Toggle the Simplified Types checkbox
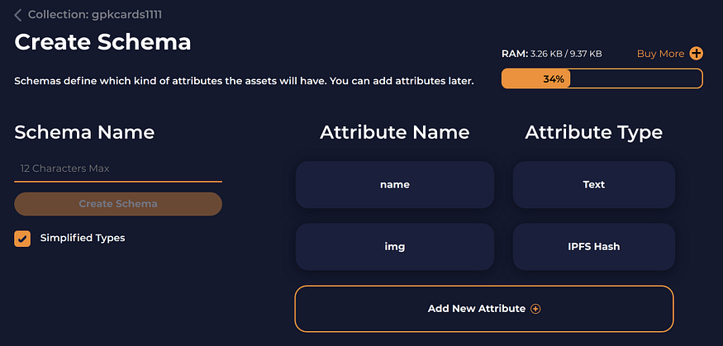 click(22, 239)
